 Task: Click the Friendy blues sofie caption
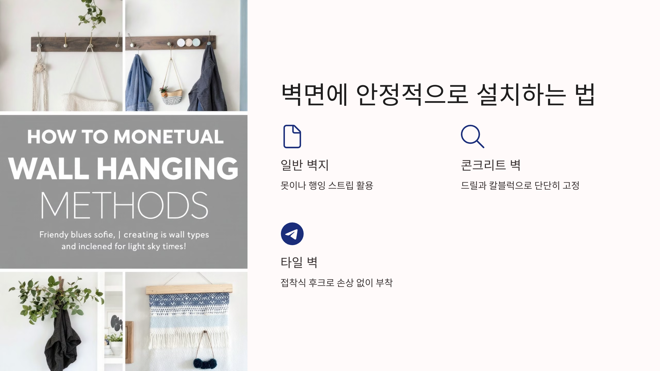pyautogui.click(x=124, y=240)
